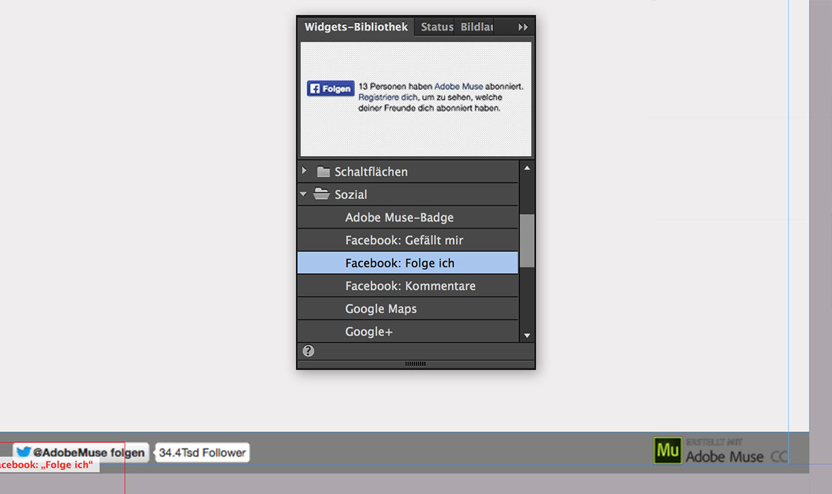Screen dimensions: 832x494
Task: Click the Facebook Folgen button in preview
Action: [331, 89]
